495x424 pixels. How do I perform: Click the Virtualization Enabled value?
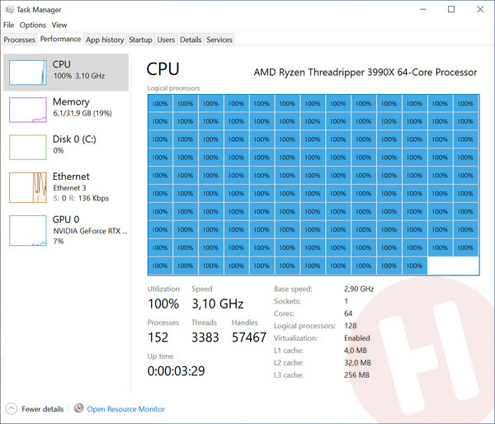pyautogui.click(x=357, y=338)
